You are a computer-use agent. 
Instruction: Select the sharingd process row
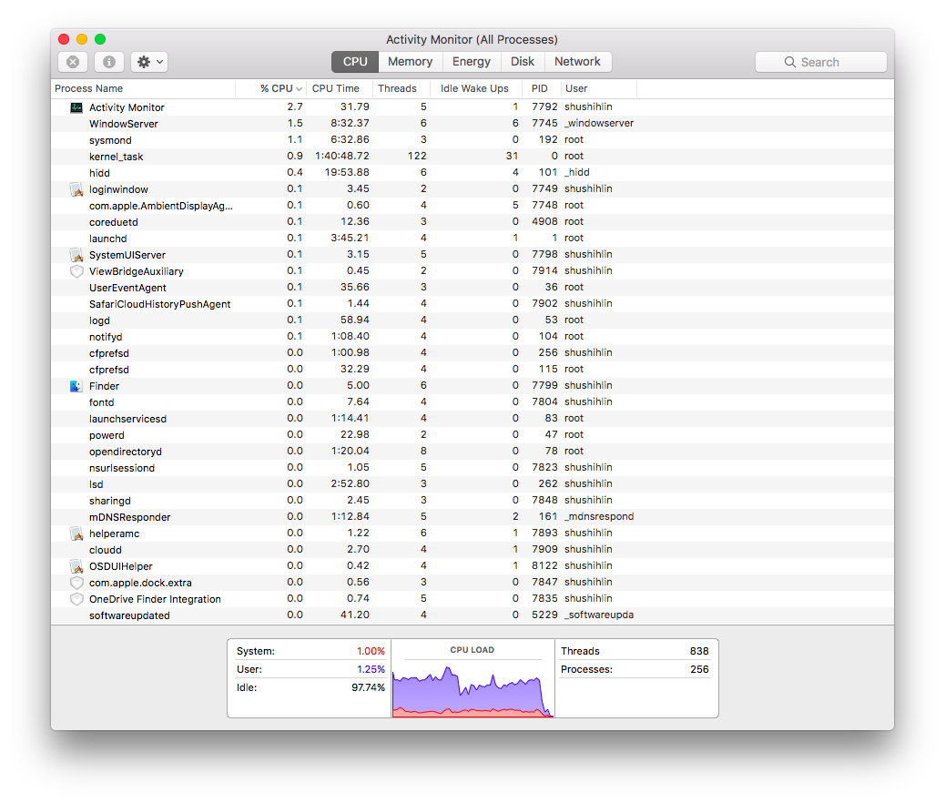pyautogui.click(x=472, y=501)
